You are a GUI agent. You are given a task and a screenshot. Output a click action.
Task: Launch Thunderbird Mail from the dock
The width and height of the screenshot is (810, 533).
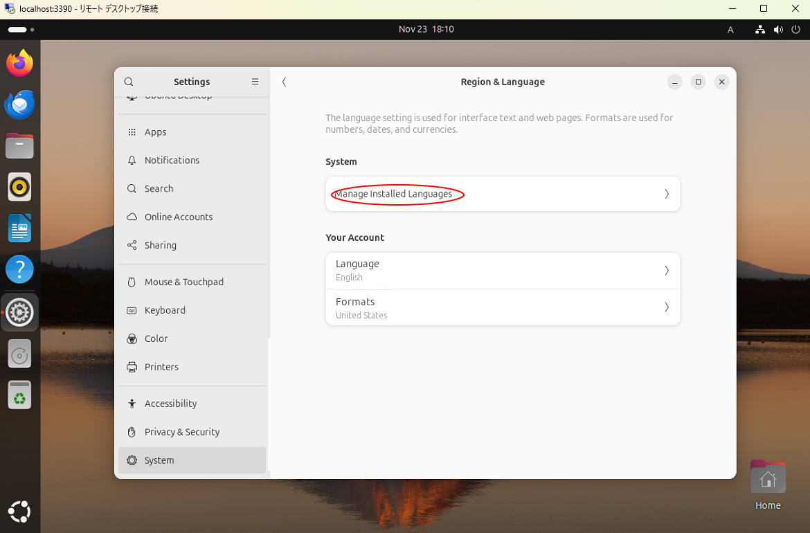click(x=19, y=105)
